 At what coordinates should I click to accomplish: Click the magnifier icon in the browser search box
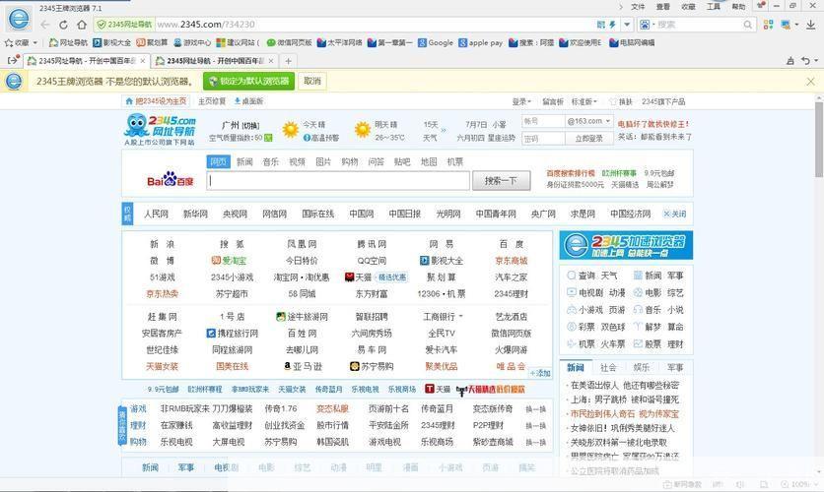747,25
